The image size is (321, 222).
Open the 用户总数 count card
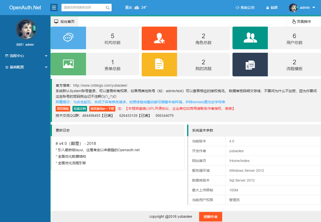click(277, 38)
